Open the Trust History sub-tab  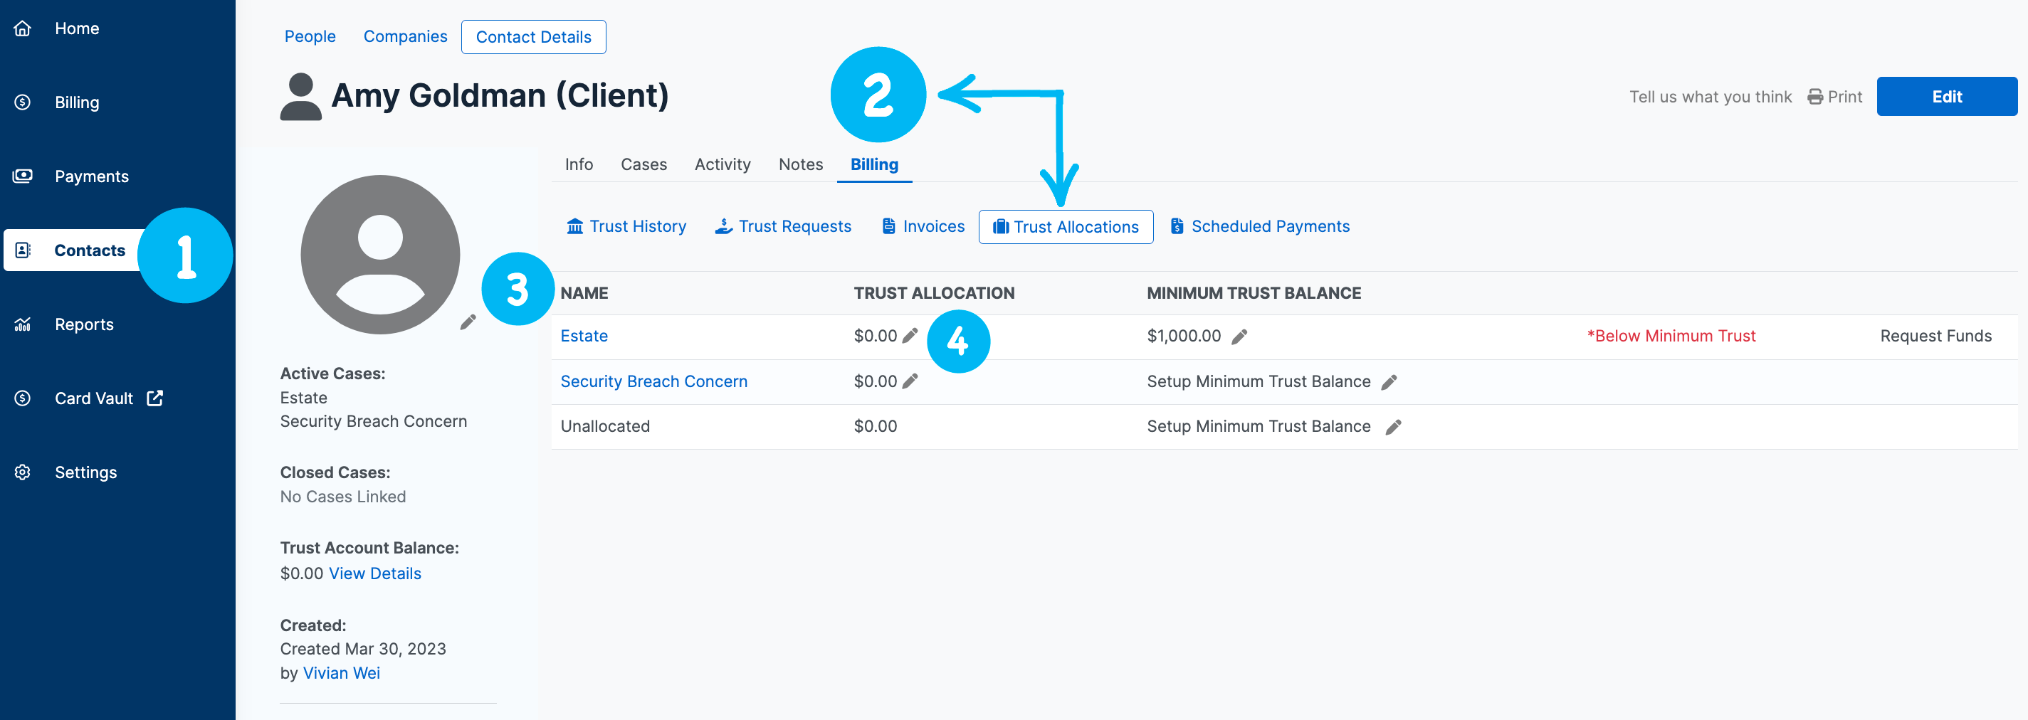(x=626, y=227)
